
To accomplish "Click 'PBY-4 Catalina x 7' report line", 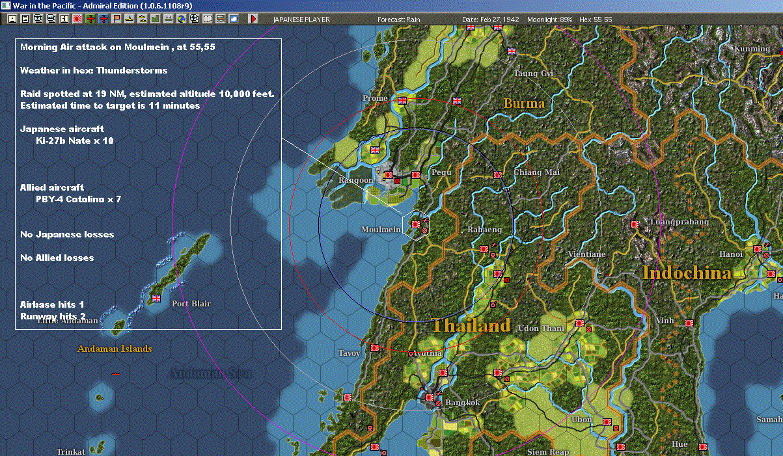I will (79, 199).
